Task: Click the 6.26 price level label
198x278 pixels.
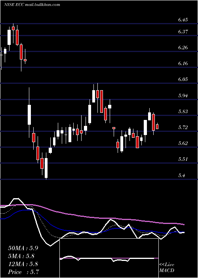Action: pyautogui.click(x=183, y=48)
